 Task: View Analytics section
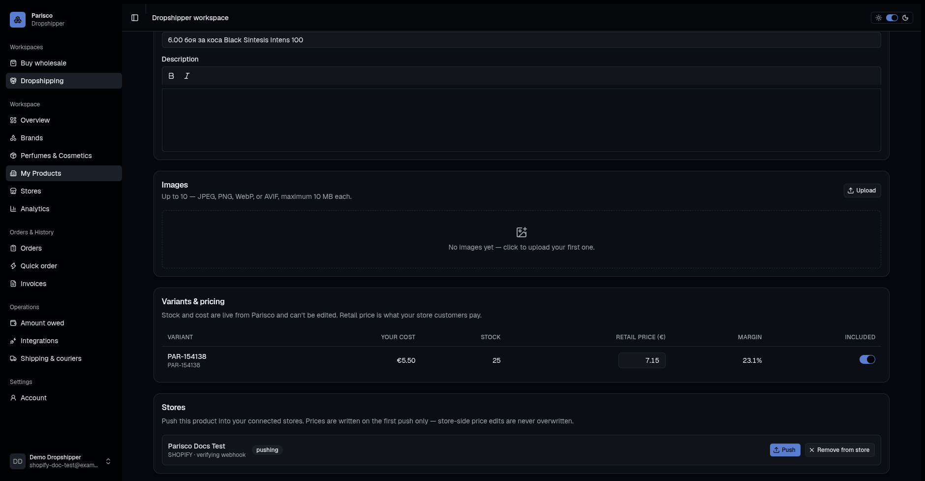[x=64, y=209]
